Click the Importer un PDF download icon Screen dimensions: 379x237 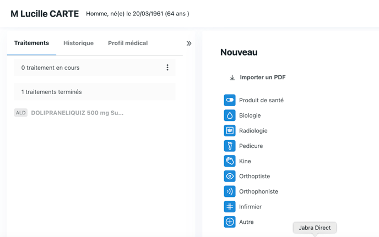pyautogui.click(x=232, y=78)
